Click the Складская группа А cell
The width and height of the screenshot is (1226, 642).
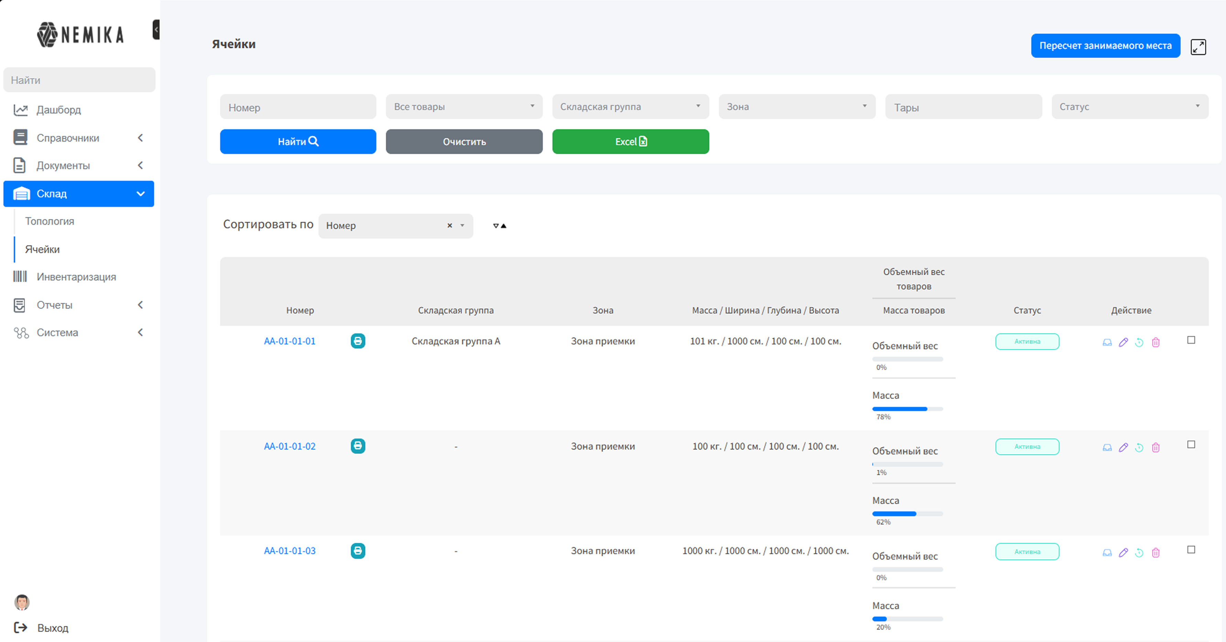(x=455, y=341)
